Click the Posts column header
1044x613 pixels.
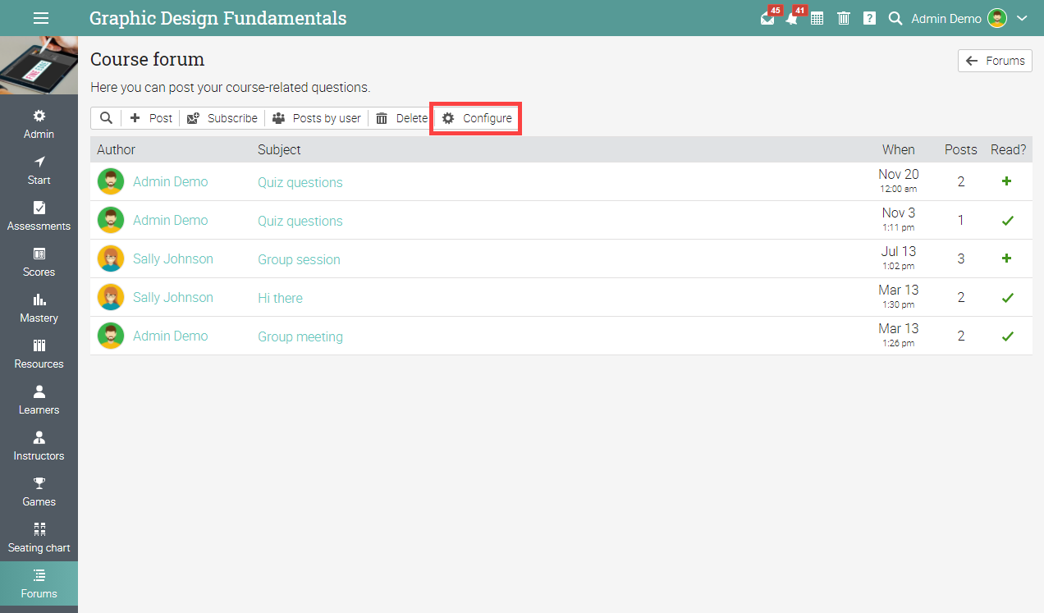point(961,149)
